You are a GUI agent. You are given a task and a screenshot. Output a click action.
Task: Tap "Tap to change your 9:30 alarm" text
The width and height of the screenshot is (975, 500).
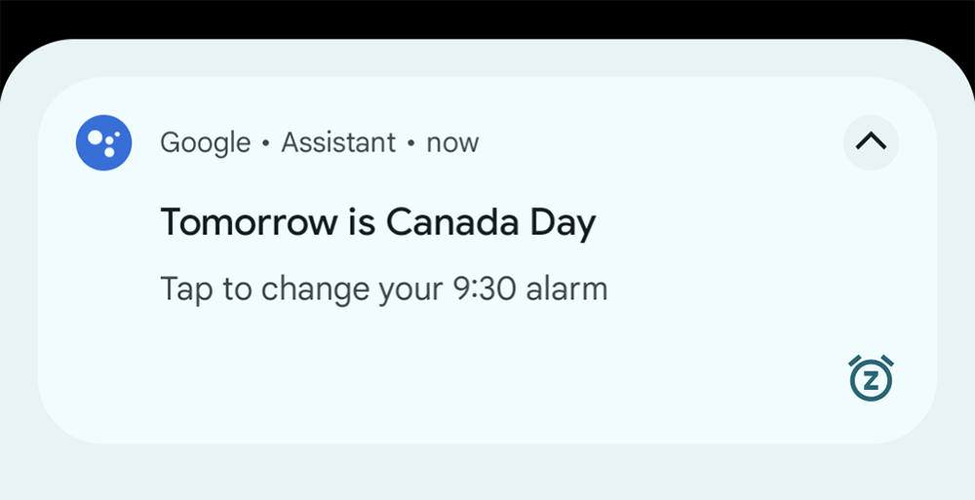pos(383,289)
